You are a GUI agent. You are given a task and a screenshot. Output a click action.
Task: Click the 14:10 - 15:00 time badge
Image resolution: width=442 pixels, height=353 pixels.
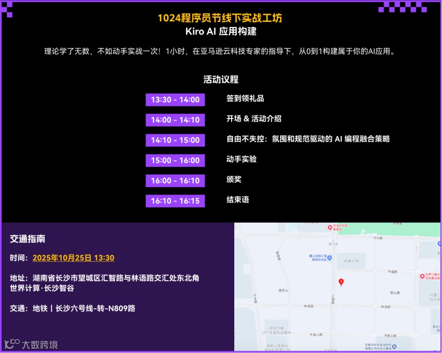[x=175, y=140]
